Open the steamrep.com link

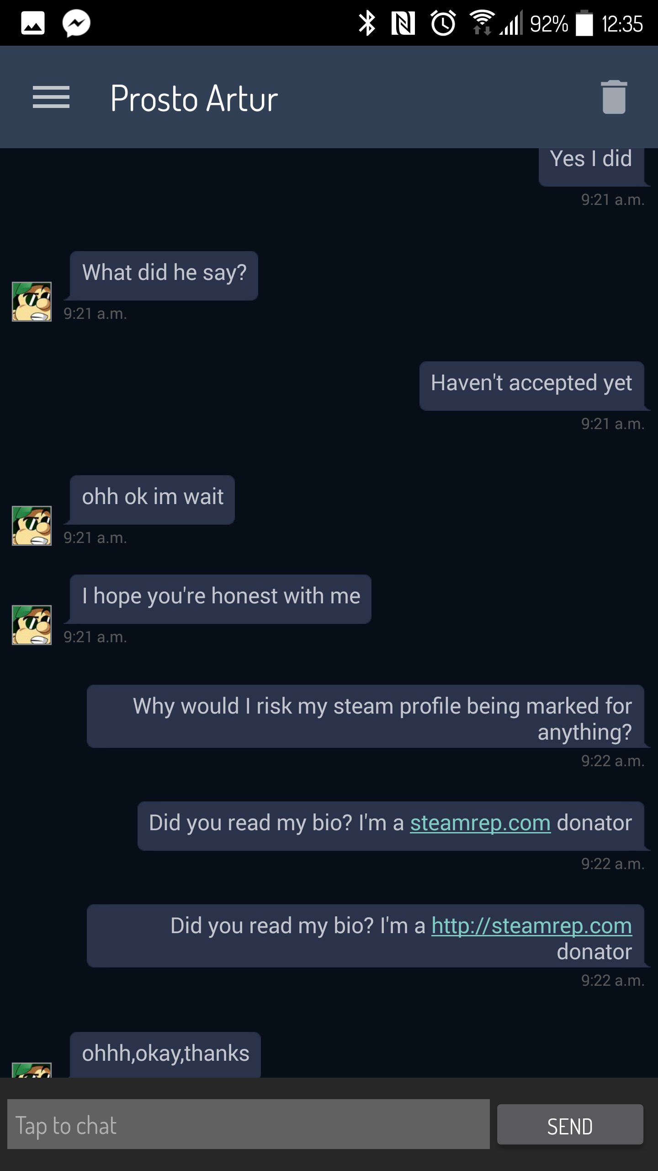pos(480,823)
